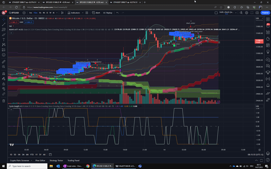Expand the timeframe dropdown arrow
The image size is (271, 169).
coord(57,13)
